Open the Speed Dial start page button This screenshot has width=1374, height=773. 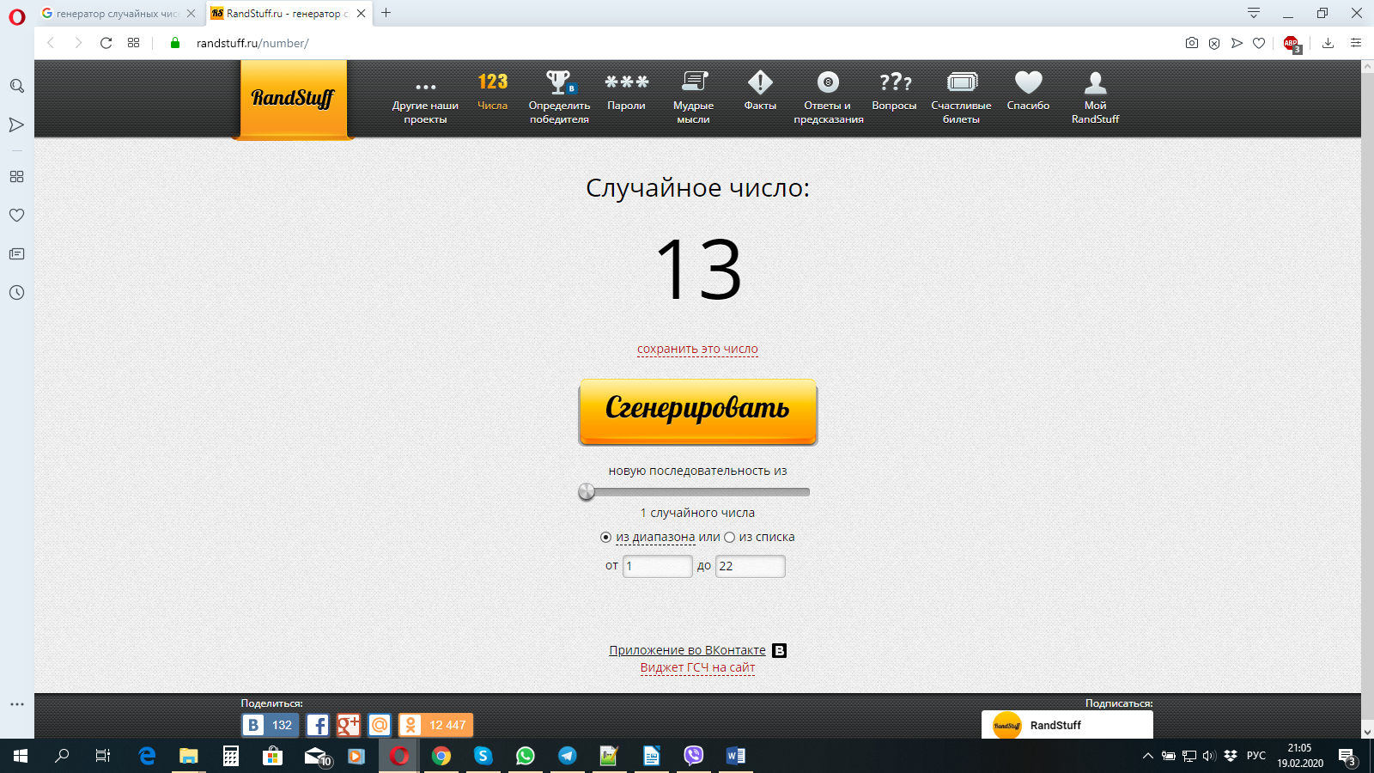pos(133,43)
